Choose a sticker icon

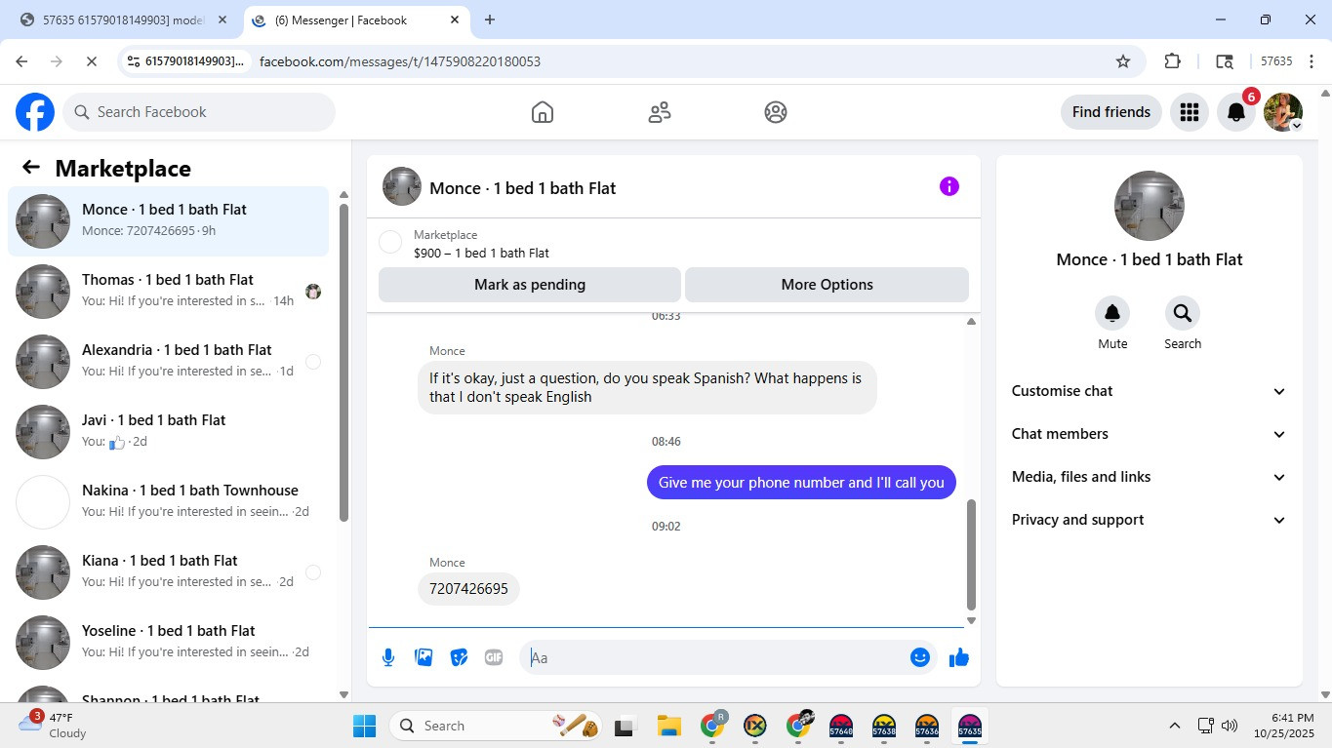click(x=459, y=657)
